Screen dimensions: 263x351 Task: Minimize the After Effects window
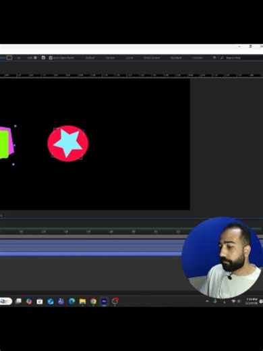pos(239,47)
